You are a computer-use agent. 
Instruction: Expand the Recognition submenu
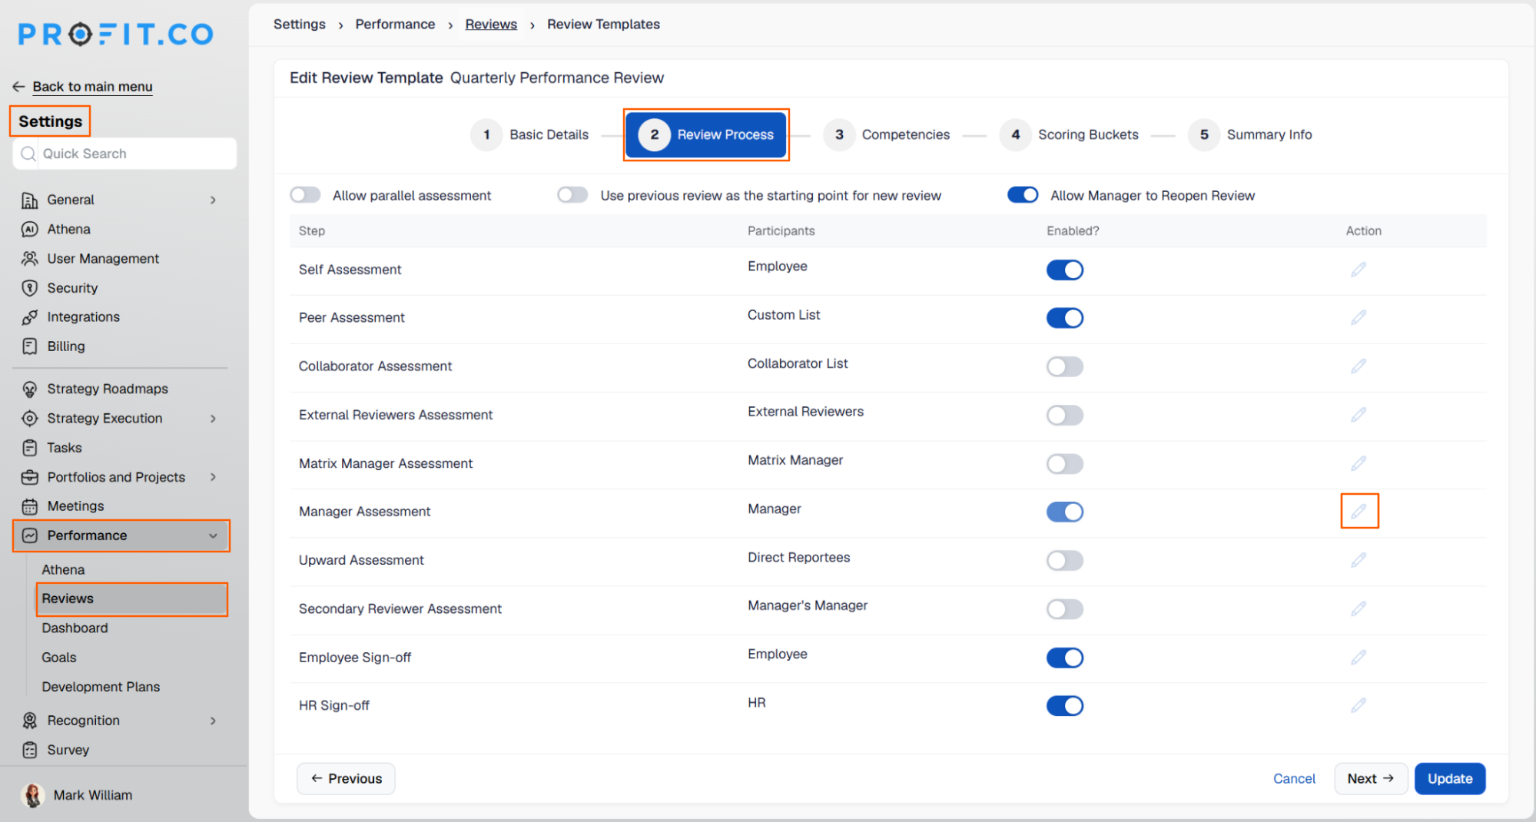[213, 721]
